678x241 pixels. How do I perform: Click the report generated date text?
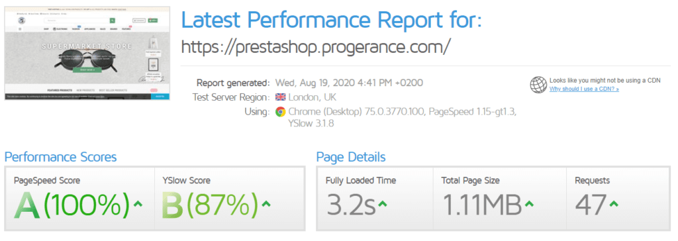click(349, 83)
